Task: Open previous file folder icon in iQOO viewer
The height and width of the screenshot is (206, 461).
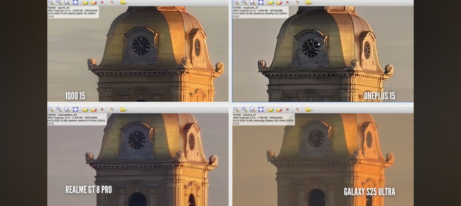Action: (x=85, y=2)
